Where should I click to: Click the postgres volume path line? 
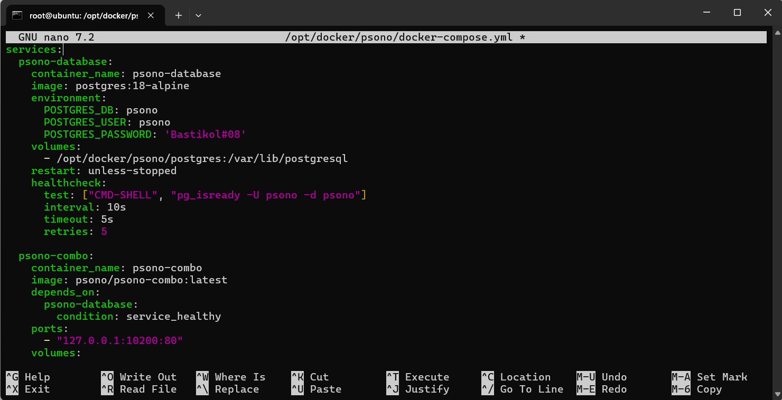point(196,159)
